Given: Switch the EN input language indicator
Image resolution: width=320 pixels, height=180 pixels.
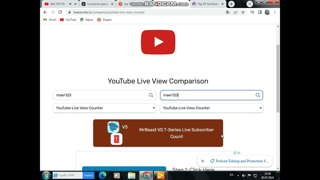Looking at the screenshot, I should tap(231, 175).
